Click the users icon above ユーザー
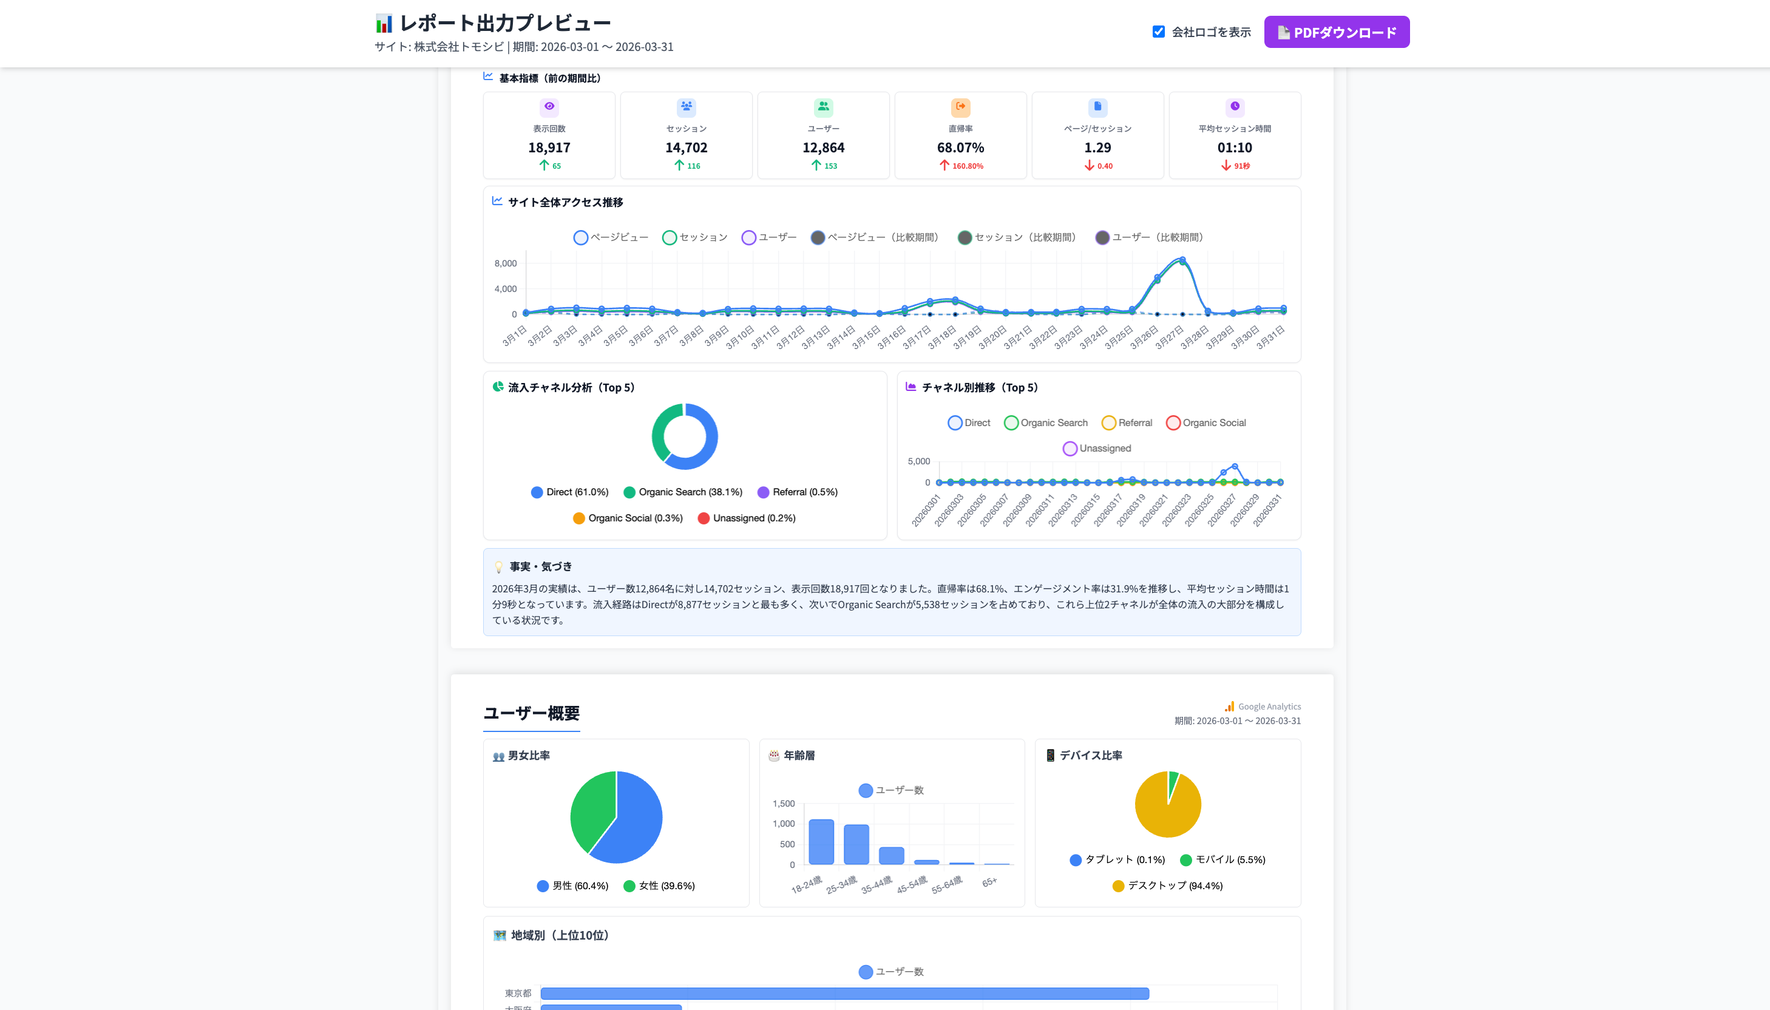Viewport: 1770px width, 1010px height. (x=822, y=106)
